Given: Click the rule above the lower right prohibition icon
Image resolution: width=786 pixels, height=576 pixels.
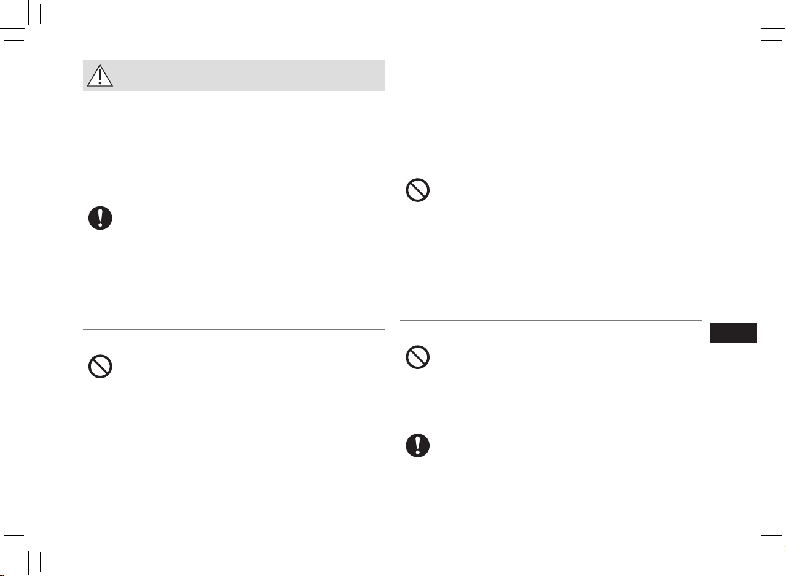Looking at the screenshot, I should [x=551, y=320].
